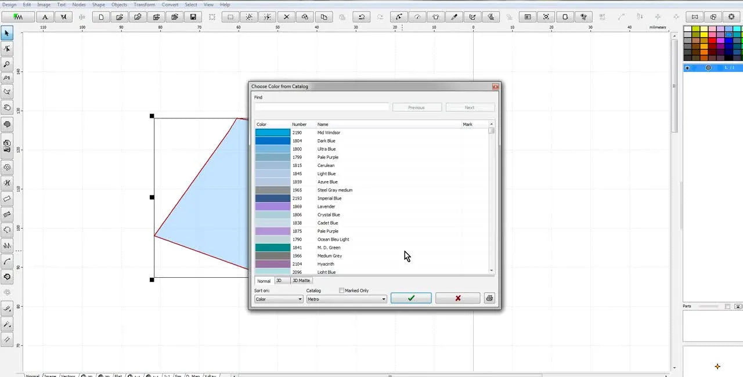The height and width of the screenshot is (377, 743).
Task: Click inside the Find input field
Action: pos(322,107)
